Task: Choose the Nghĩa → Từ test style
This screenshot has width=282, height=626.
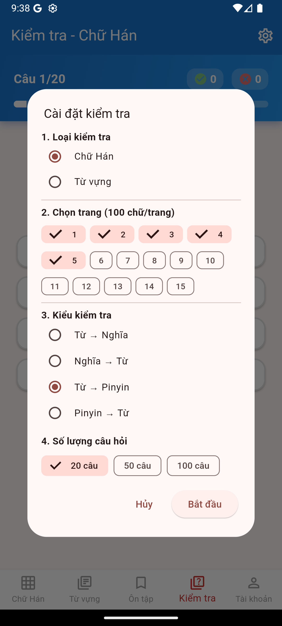Action: (x=55, y=361)
